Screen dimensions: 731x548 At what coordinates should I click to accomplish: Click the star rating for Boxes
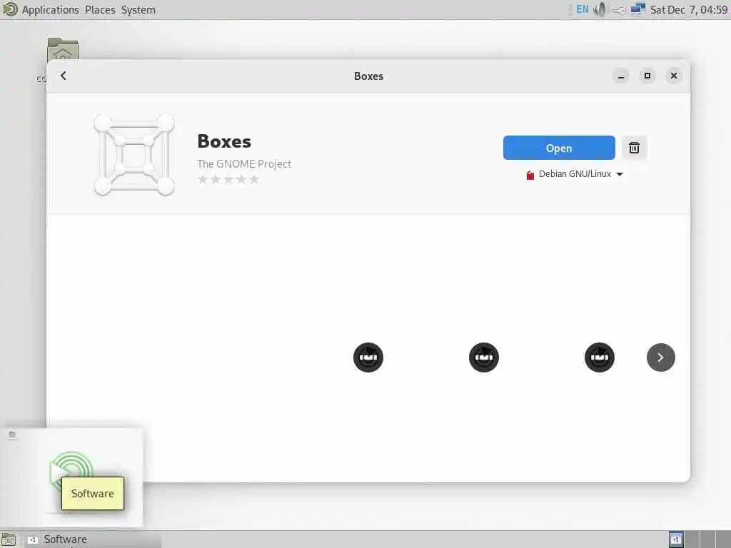click(228, 179)
